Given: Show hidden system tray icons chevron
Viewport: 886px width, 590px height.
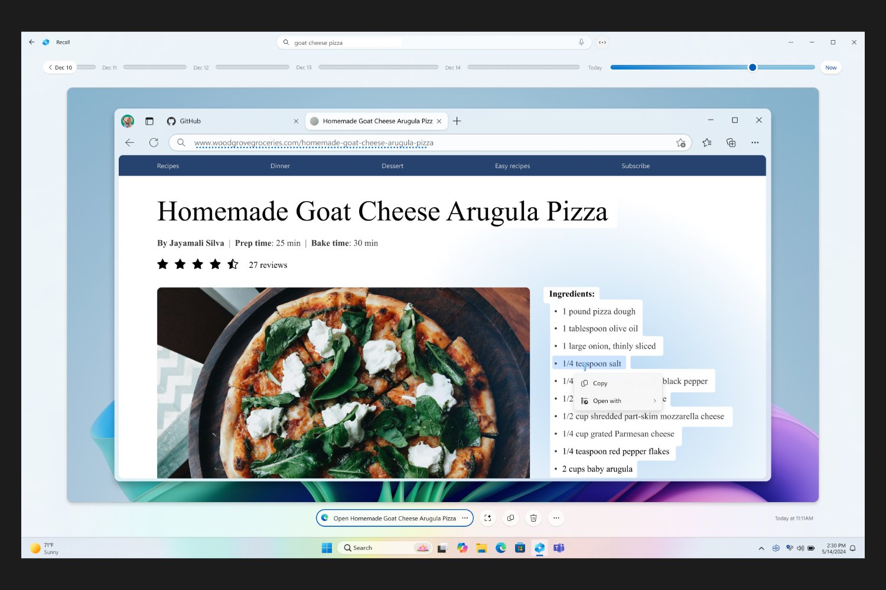Looking at the screenshot, I should pyautogui.click(x=761, y=548).
